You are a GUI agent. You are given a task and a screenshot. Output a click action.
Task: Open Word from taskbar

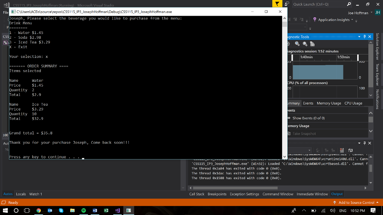coord(95,211)
